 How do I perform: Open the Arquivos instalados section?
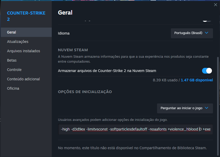(x=23, y=51)
